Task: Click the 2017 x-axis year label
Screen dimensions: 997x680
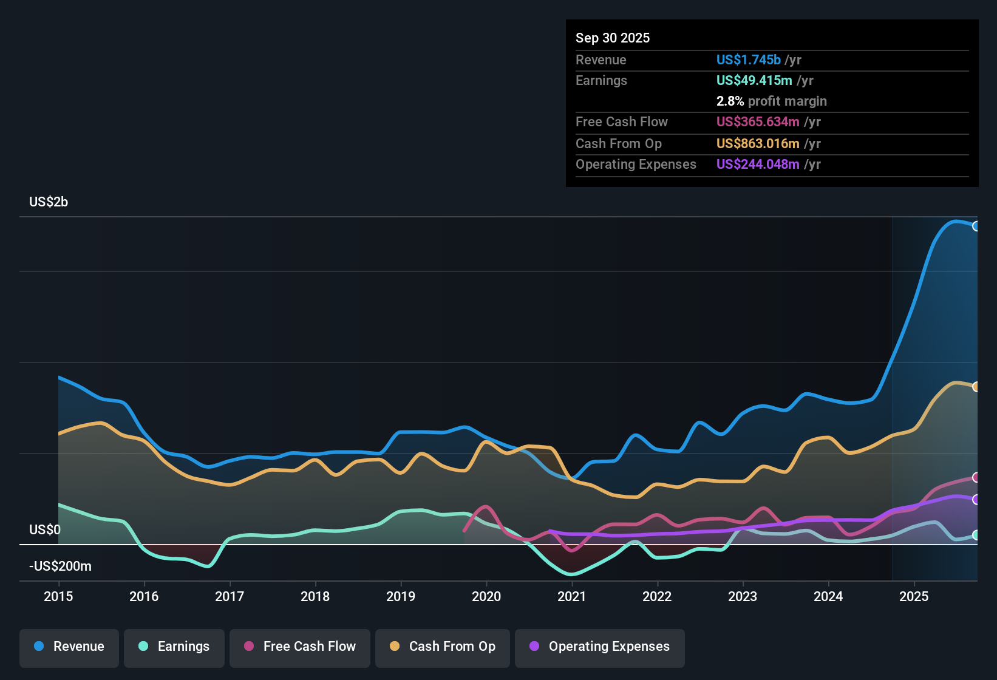Action: click(x=230, y=597)
